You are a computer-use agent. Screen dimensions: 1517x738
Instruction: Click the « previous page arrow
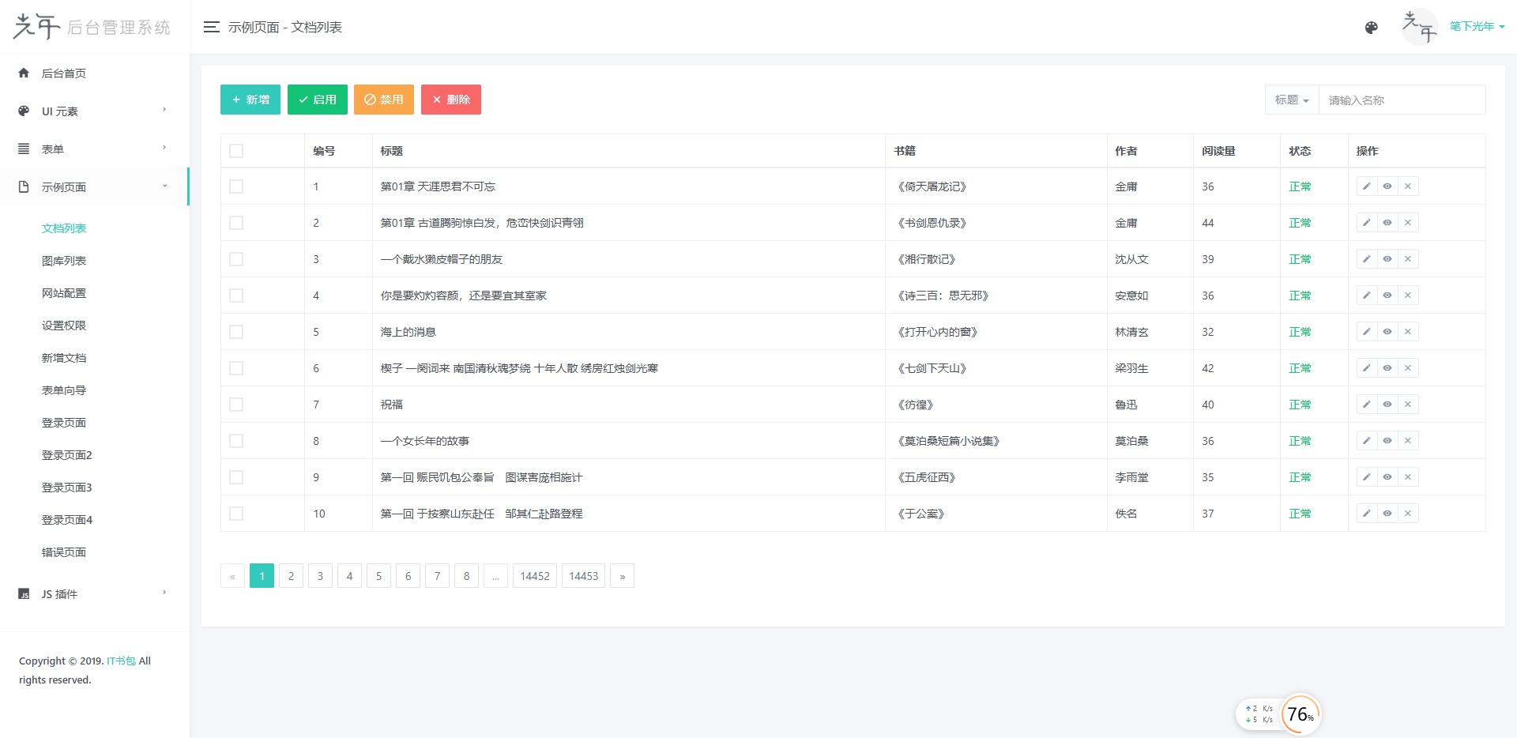coord(232,576)
